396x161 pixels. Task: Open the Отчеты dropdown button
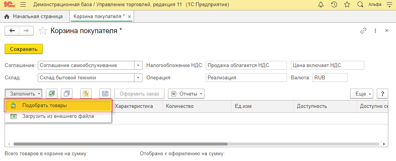(186, 94)
